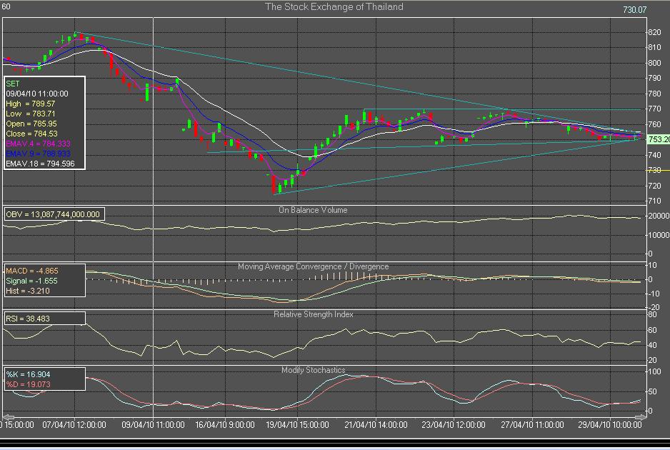Click the -20 label on the MACD axis
Image resolution: width=670 pixels, height=450 pixels.
coord(654,308)
